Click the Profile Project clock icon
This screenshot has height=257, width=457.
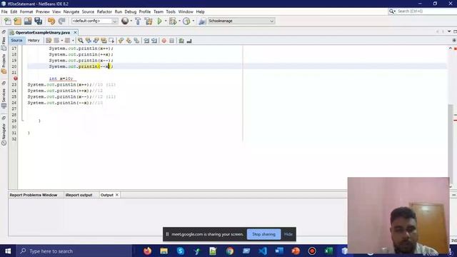point(186,21)
